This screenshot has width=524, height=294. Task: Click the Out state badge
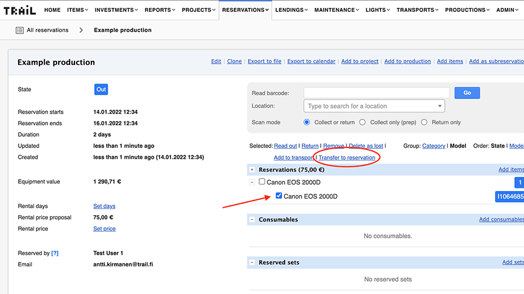(x=101, y=90)
